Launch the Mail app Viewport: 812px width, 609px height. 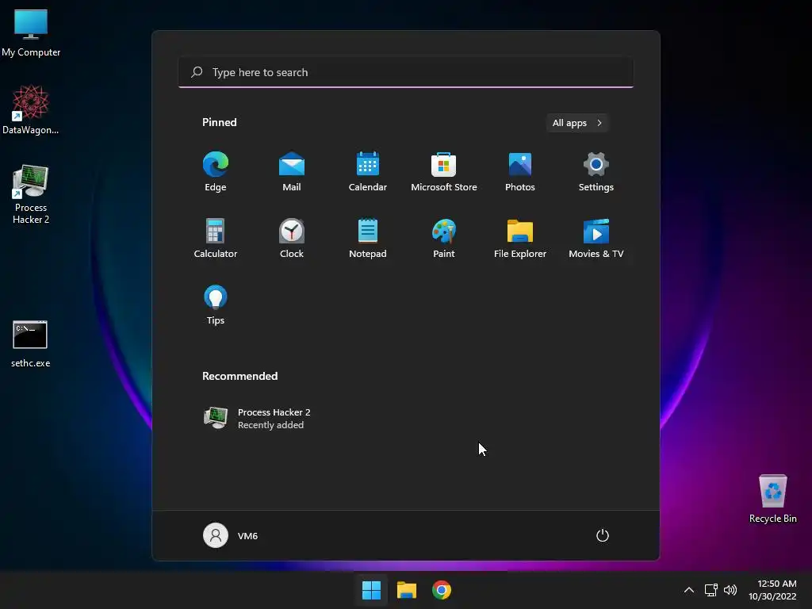tap(292, 172)
